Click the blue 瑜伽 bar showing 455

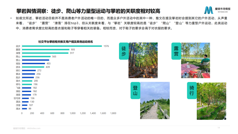tap(34, 63)
